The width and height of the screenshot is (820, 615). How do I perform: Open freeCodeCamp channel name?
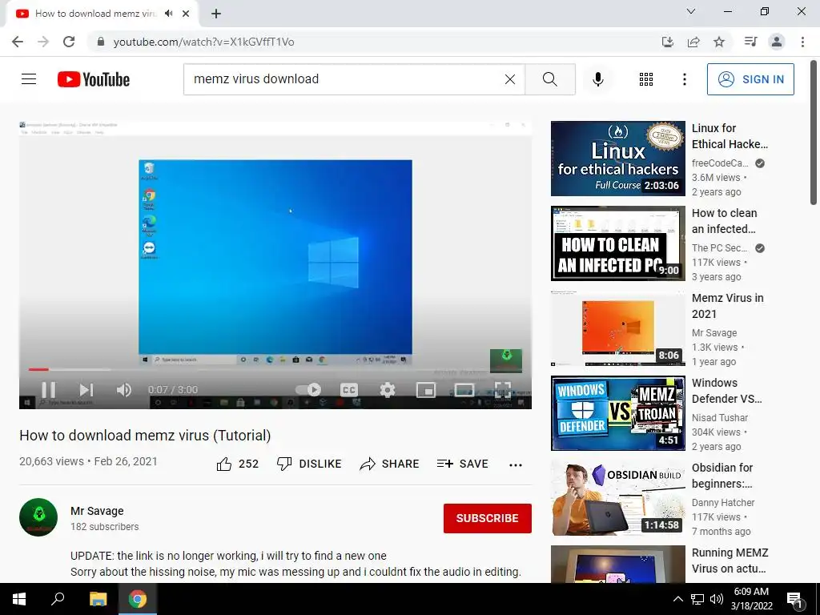point(720,163)
